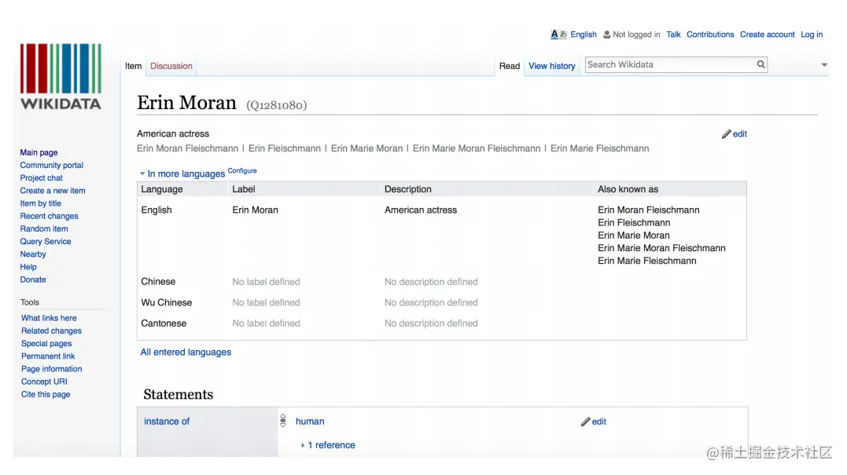The width and height of the screenshot is (847, 475).
Task: Click Create a new item
Action: pyautogui.click(x=53, y=191)
